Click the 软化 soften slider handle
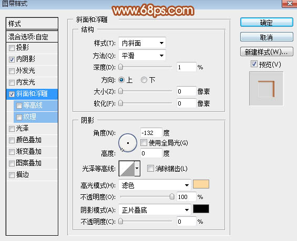 pyautogui.click(x=120, y=103)
